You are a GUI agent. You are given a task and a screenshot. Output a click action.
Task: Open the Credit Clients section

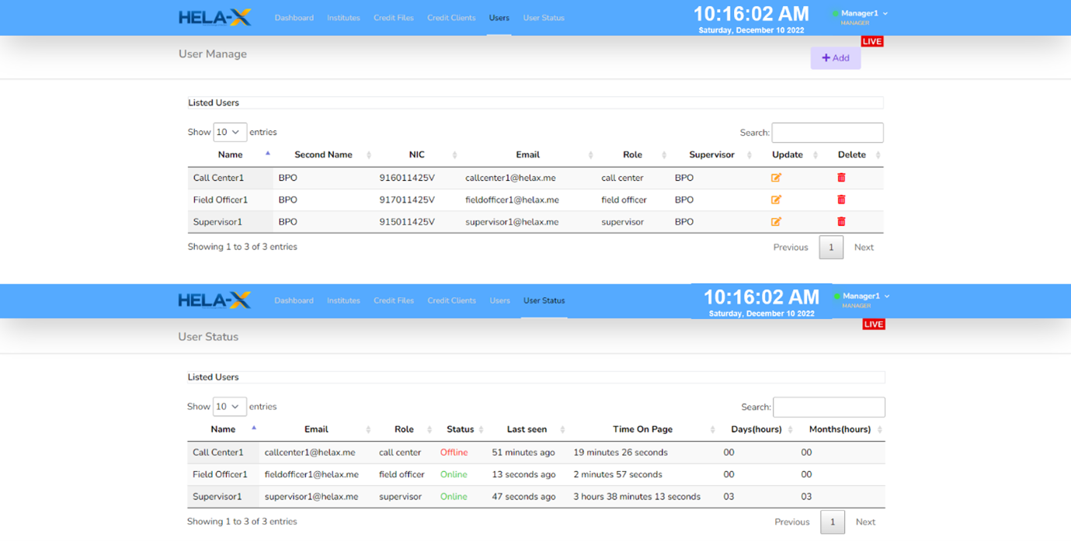tap(451, 17)
